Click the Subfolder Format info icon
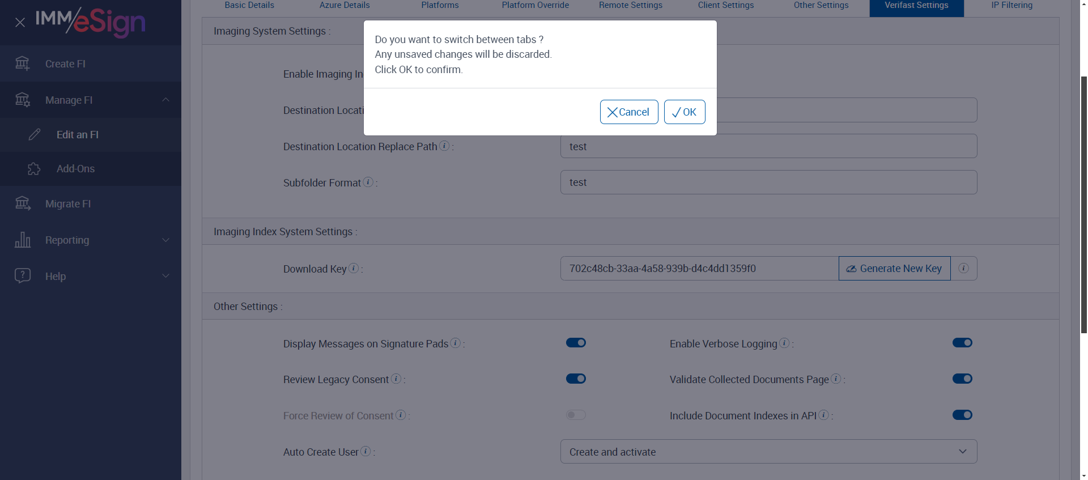The image size is (1088, 480). click(368, 182)
